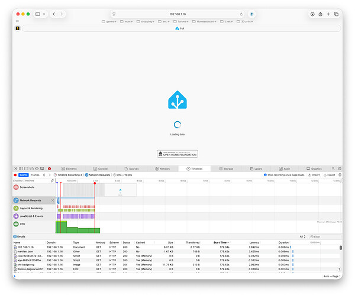
Task: Start element selection crosshair icon
Action: coord(37,168)
